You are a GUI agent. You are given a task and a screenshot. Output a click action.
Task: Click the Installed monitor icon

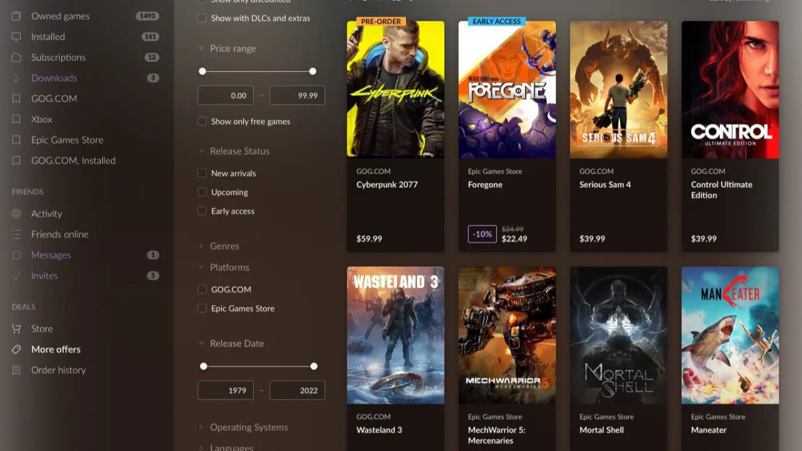17,36
